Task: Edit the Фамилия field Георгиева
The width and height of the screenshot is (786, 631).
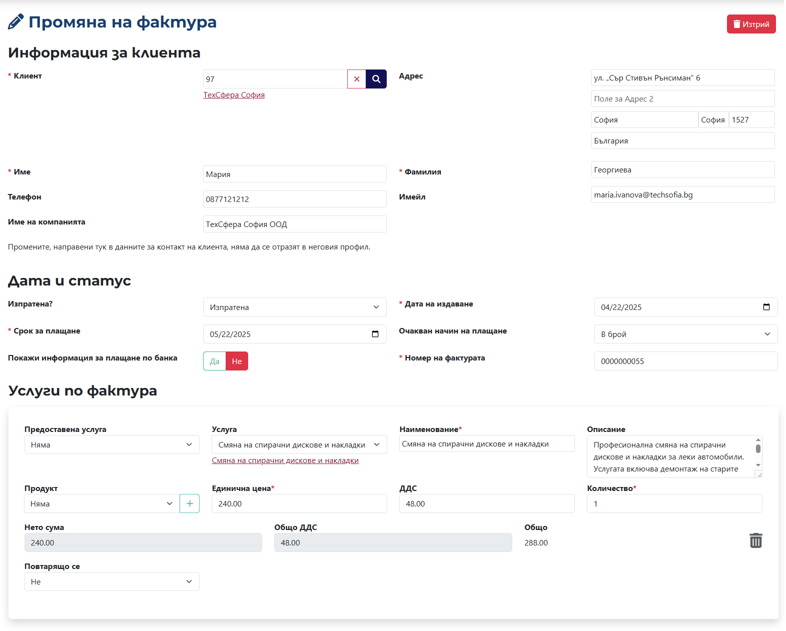Action: (x=683, y=169)
